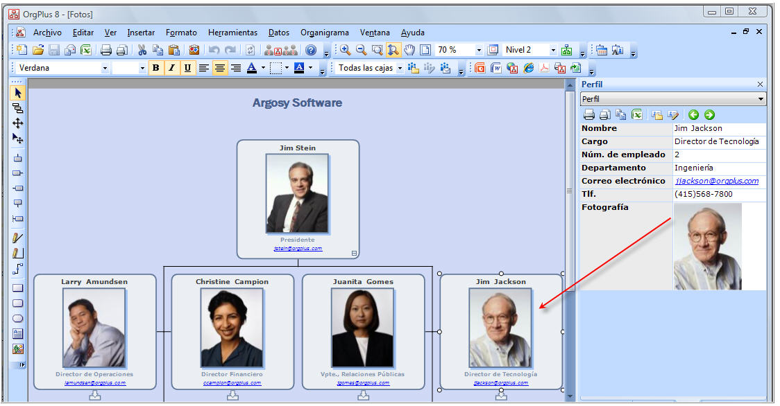The width and height of the screenshot is (780, 406).
Task: Open the Nivel 2 level dropdown
Action: click(x=552, y=50)
